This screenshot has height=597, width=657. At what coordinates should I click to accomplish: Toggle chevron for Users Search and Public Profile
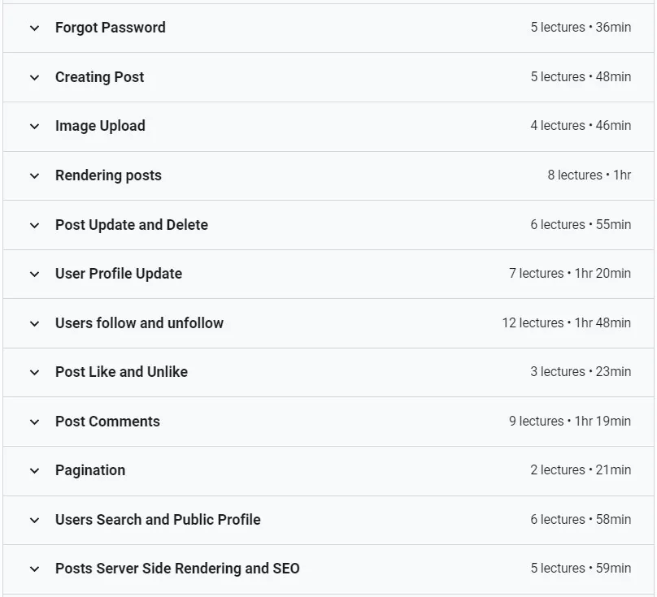(35, 521)
